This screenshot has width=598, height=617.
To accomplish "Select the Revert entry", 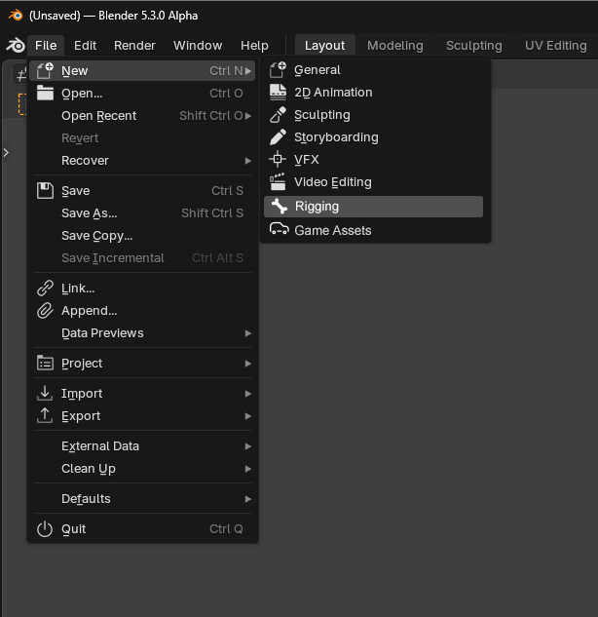I will click(x=142, y=138).
